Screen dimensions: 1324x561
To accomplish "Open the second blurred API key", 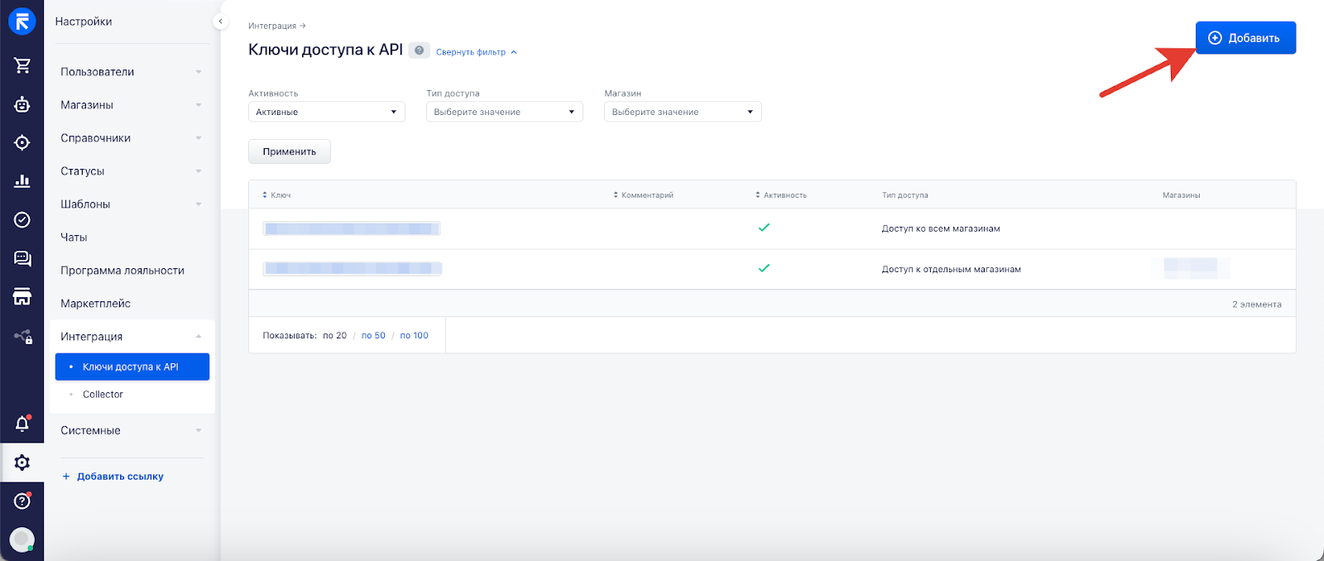I will coord(353,268).
